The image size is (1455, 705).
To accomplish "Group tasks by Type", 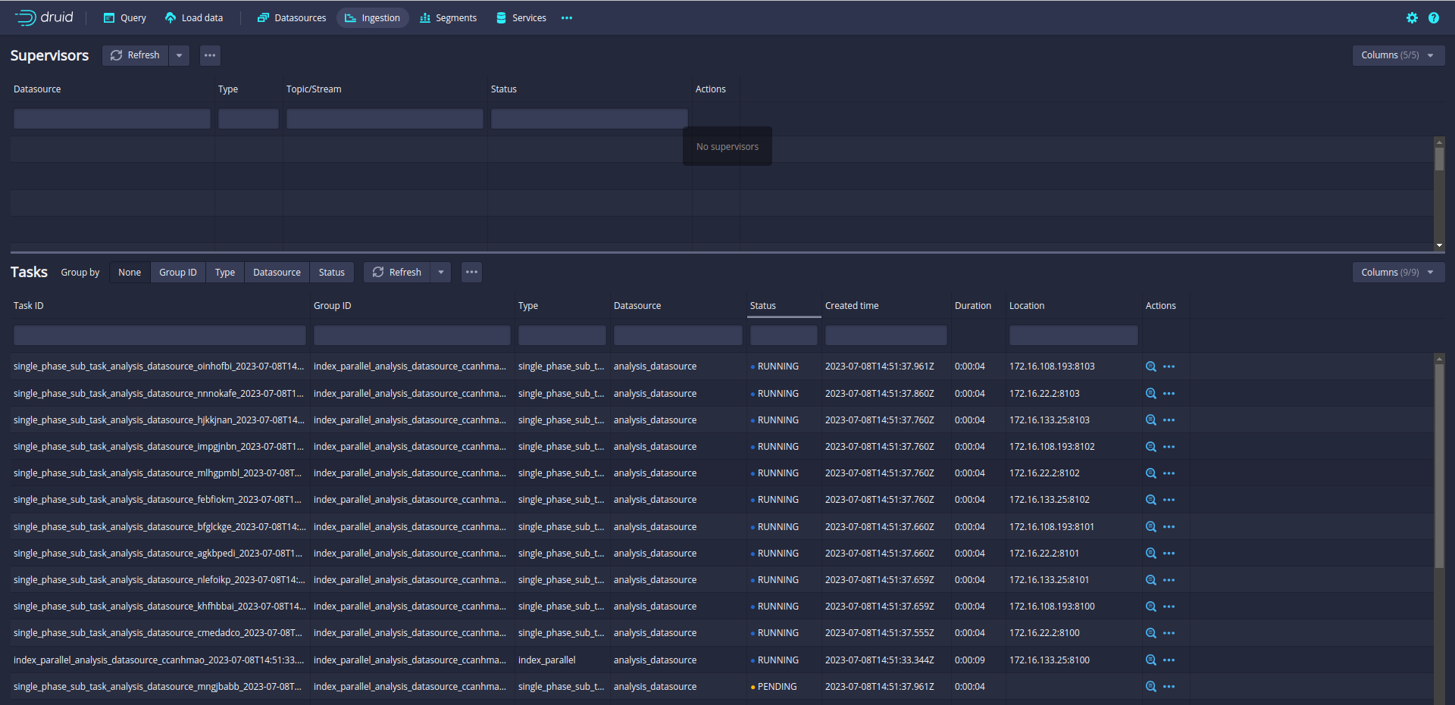I will coord(224,273).
